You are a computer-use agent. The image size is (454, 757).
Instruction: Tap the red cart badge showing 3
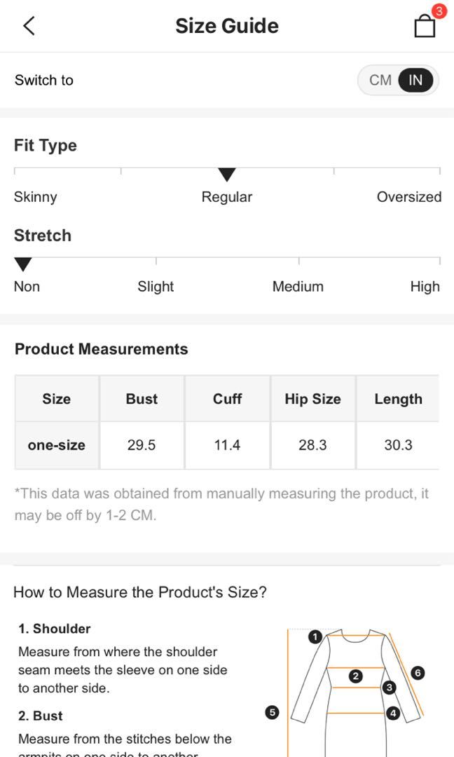pos(439,11)
